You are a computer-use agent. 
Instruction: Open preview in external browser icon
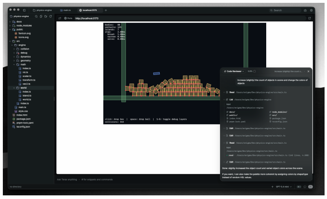click(310, 18)
